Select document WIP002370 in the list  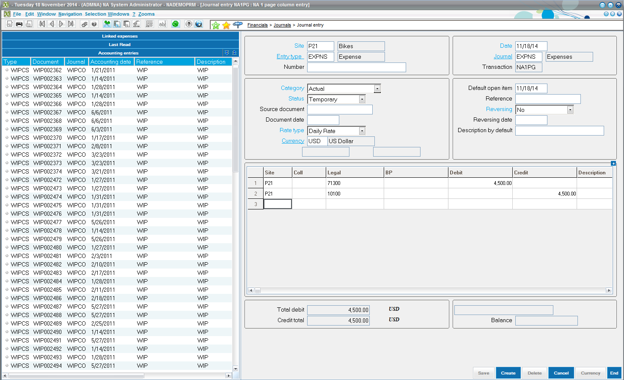click(x=47, y=138)
